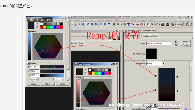
Task: Open the Constrain menu
Action: click(100, 20)
